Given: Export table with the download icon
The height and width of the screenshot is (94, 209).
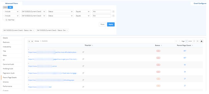Looking at the screenshot, I should 201,41.
